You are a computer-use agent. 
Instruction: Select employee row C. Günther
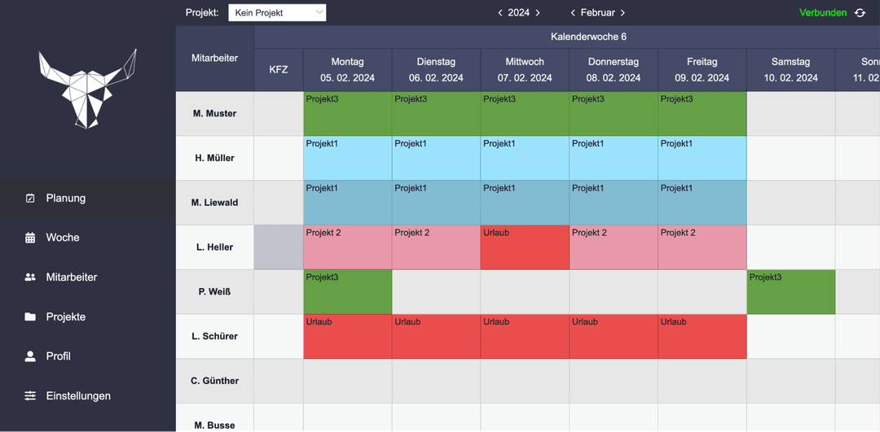tap(214, 381)
